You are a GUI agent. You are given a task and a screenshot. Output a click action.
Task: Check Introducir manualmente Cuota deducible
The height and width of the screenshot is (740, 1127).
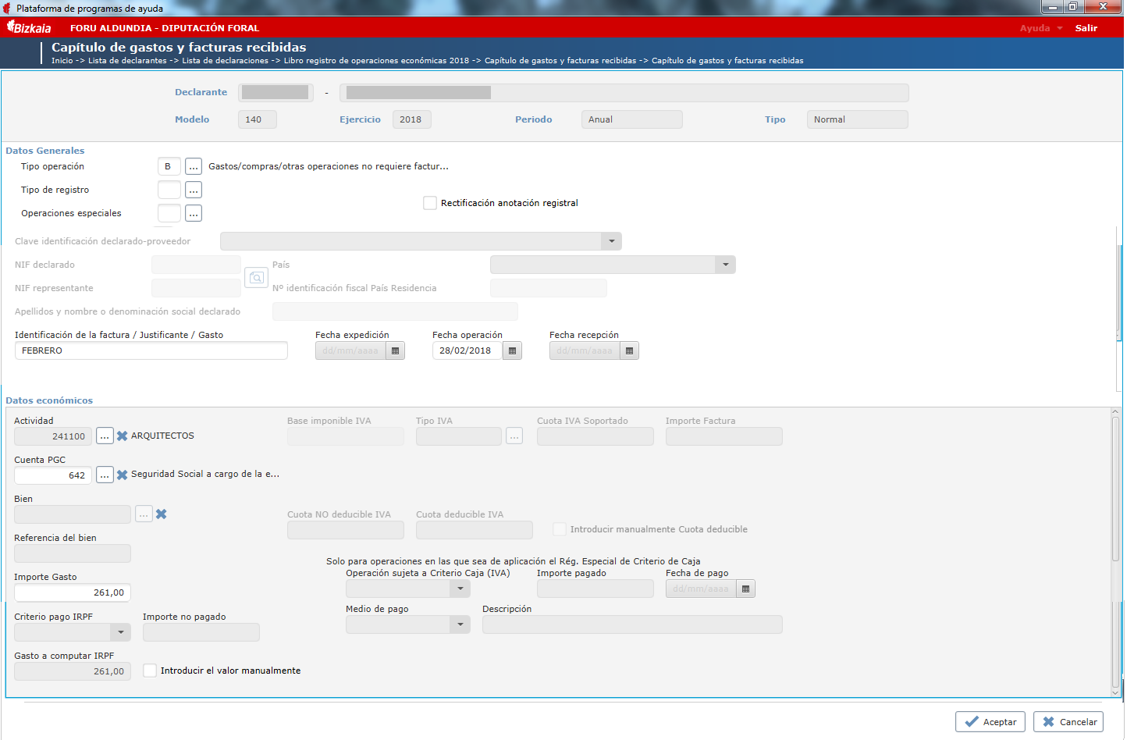(560, 529)
